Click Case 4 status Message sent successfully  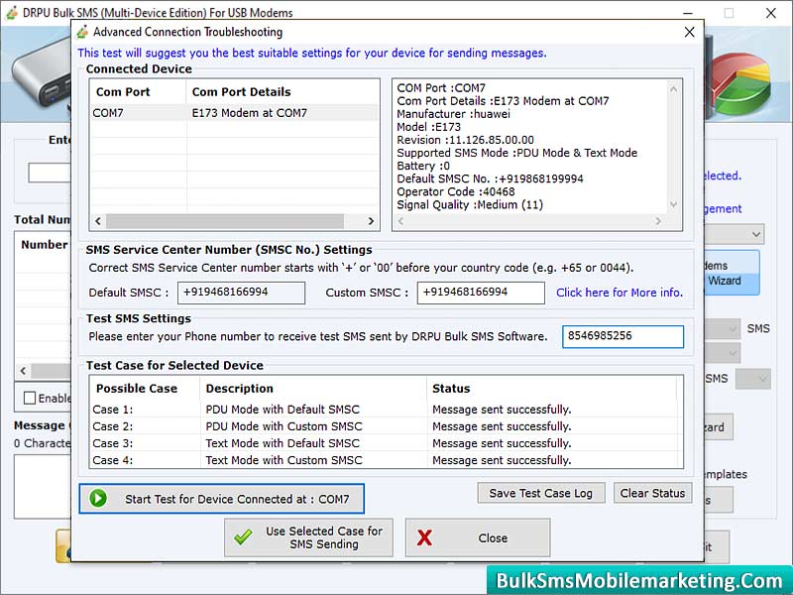(x=502, y=460)
